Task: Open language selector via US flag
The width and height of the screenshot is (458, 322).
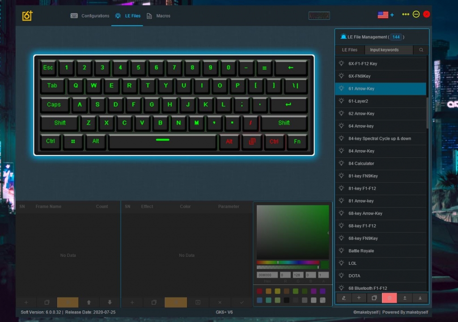Action: point(383,15)
